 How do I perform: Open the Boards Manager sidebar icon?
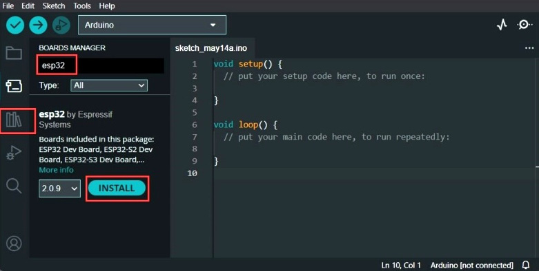pos(14,86)
